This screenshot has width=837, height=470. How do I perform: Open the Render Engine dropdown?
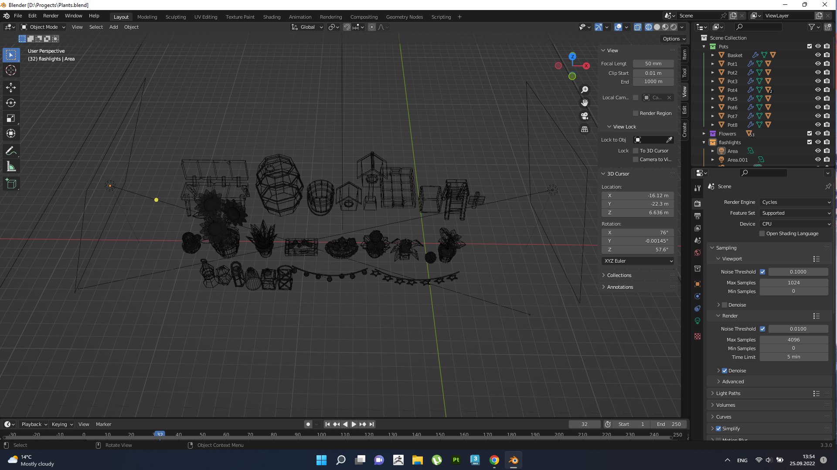point(796,202)
